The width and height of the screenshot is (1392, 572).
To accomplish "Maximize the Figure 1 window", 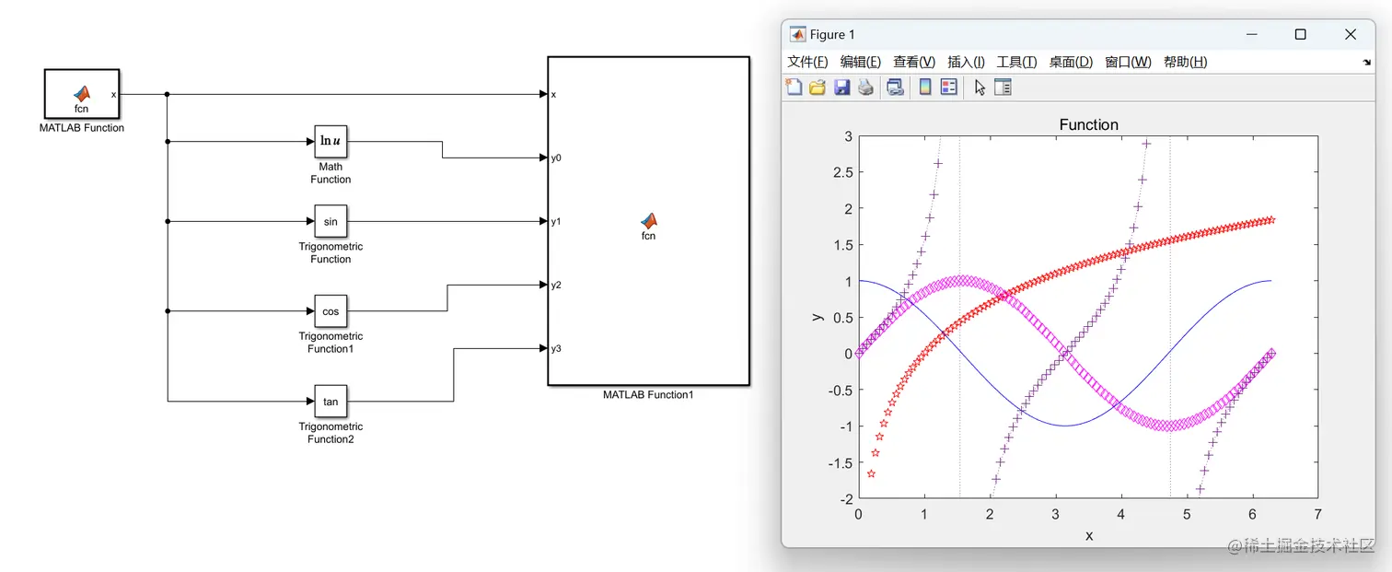I will pyautogui.click(x=1300, y=34).
